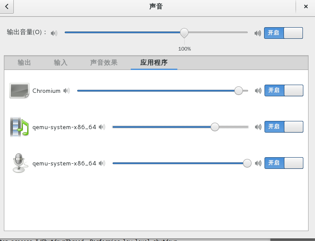This screenshot has width=315, height=241.
Task: Go back using the header arrow button
Action: 7,6
